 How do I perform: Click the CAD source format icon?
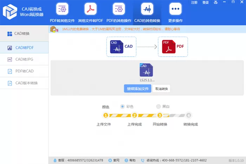click(x=117, y=47)
